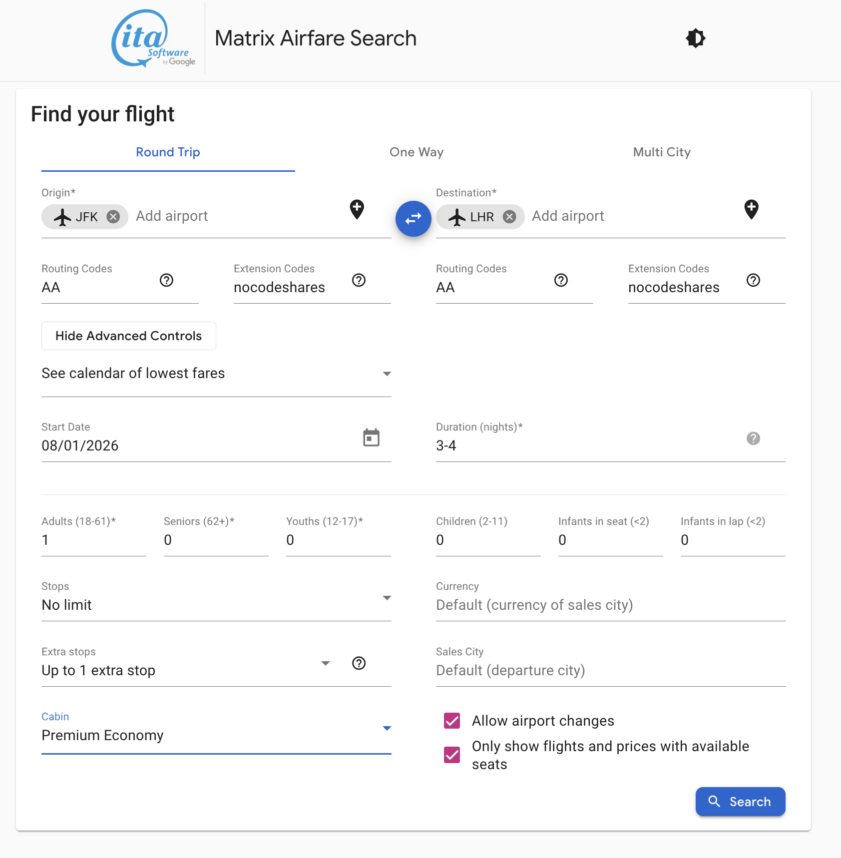Expand See calendar of lowest fares dropdown
Image resolution: width=841 pixels, height=858 pixels.
(216, 374)
